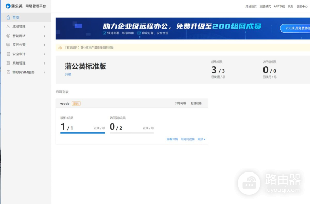
Task: Click the 智能网络 sidebar icon
Action: 8,36
